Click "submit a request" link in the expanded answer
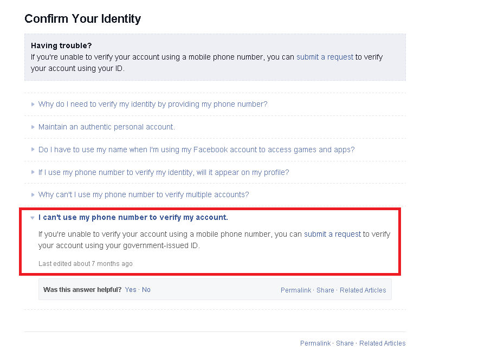This screenshot has width=485, height=351. tap(332, 234)
